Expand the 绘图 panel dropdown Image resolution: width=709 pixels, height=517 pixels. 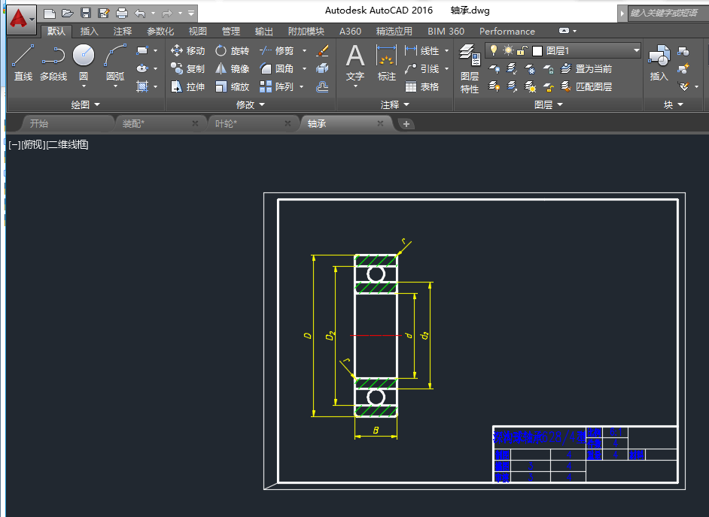click(86, 104)
